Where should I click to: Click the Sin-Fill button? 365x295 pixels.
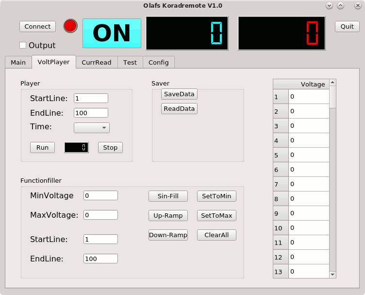(x=168, y=196)
